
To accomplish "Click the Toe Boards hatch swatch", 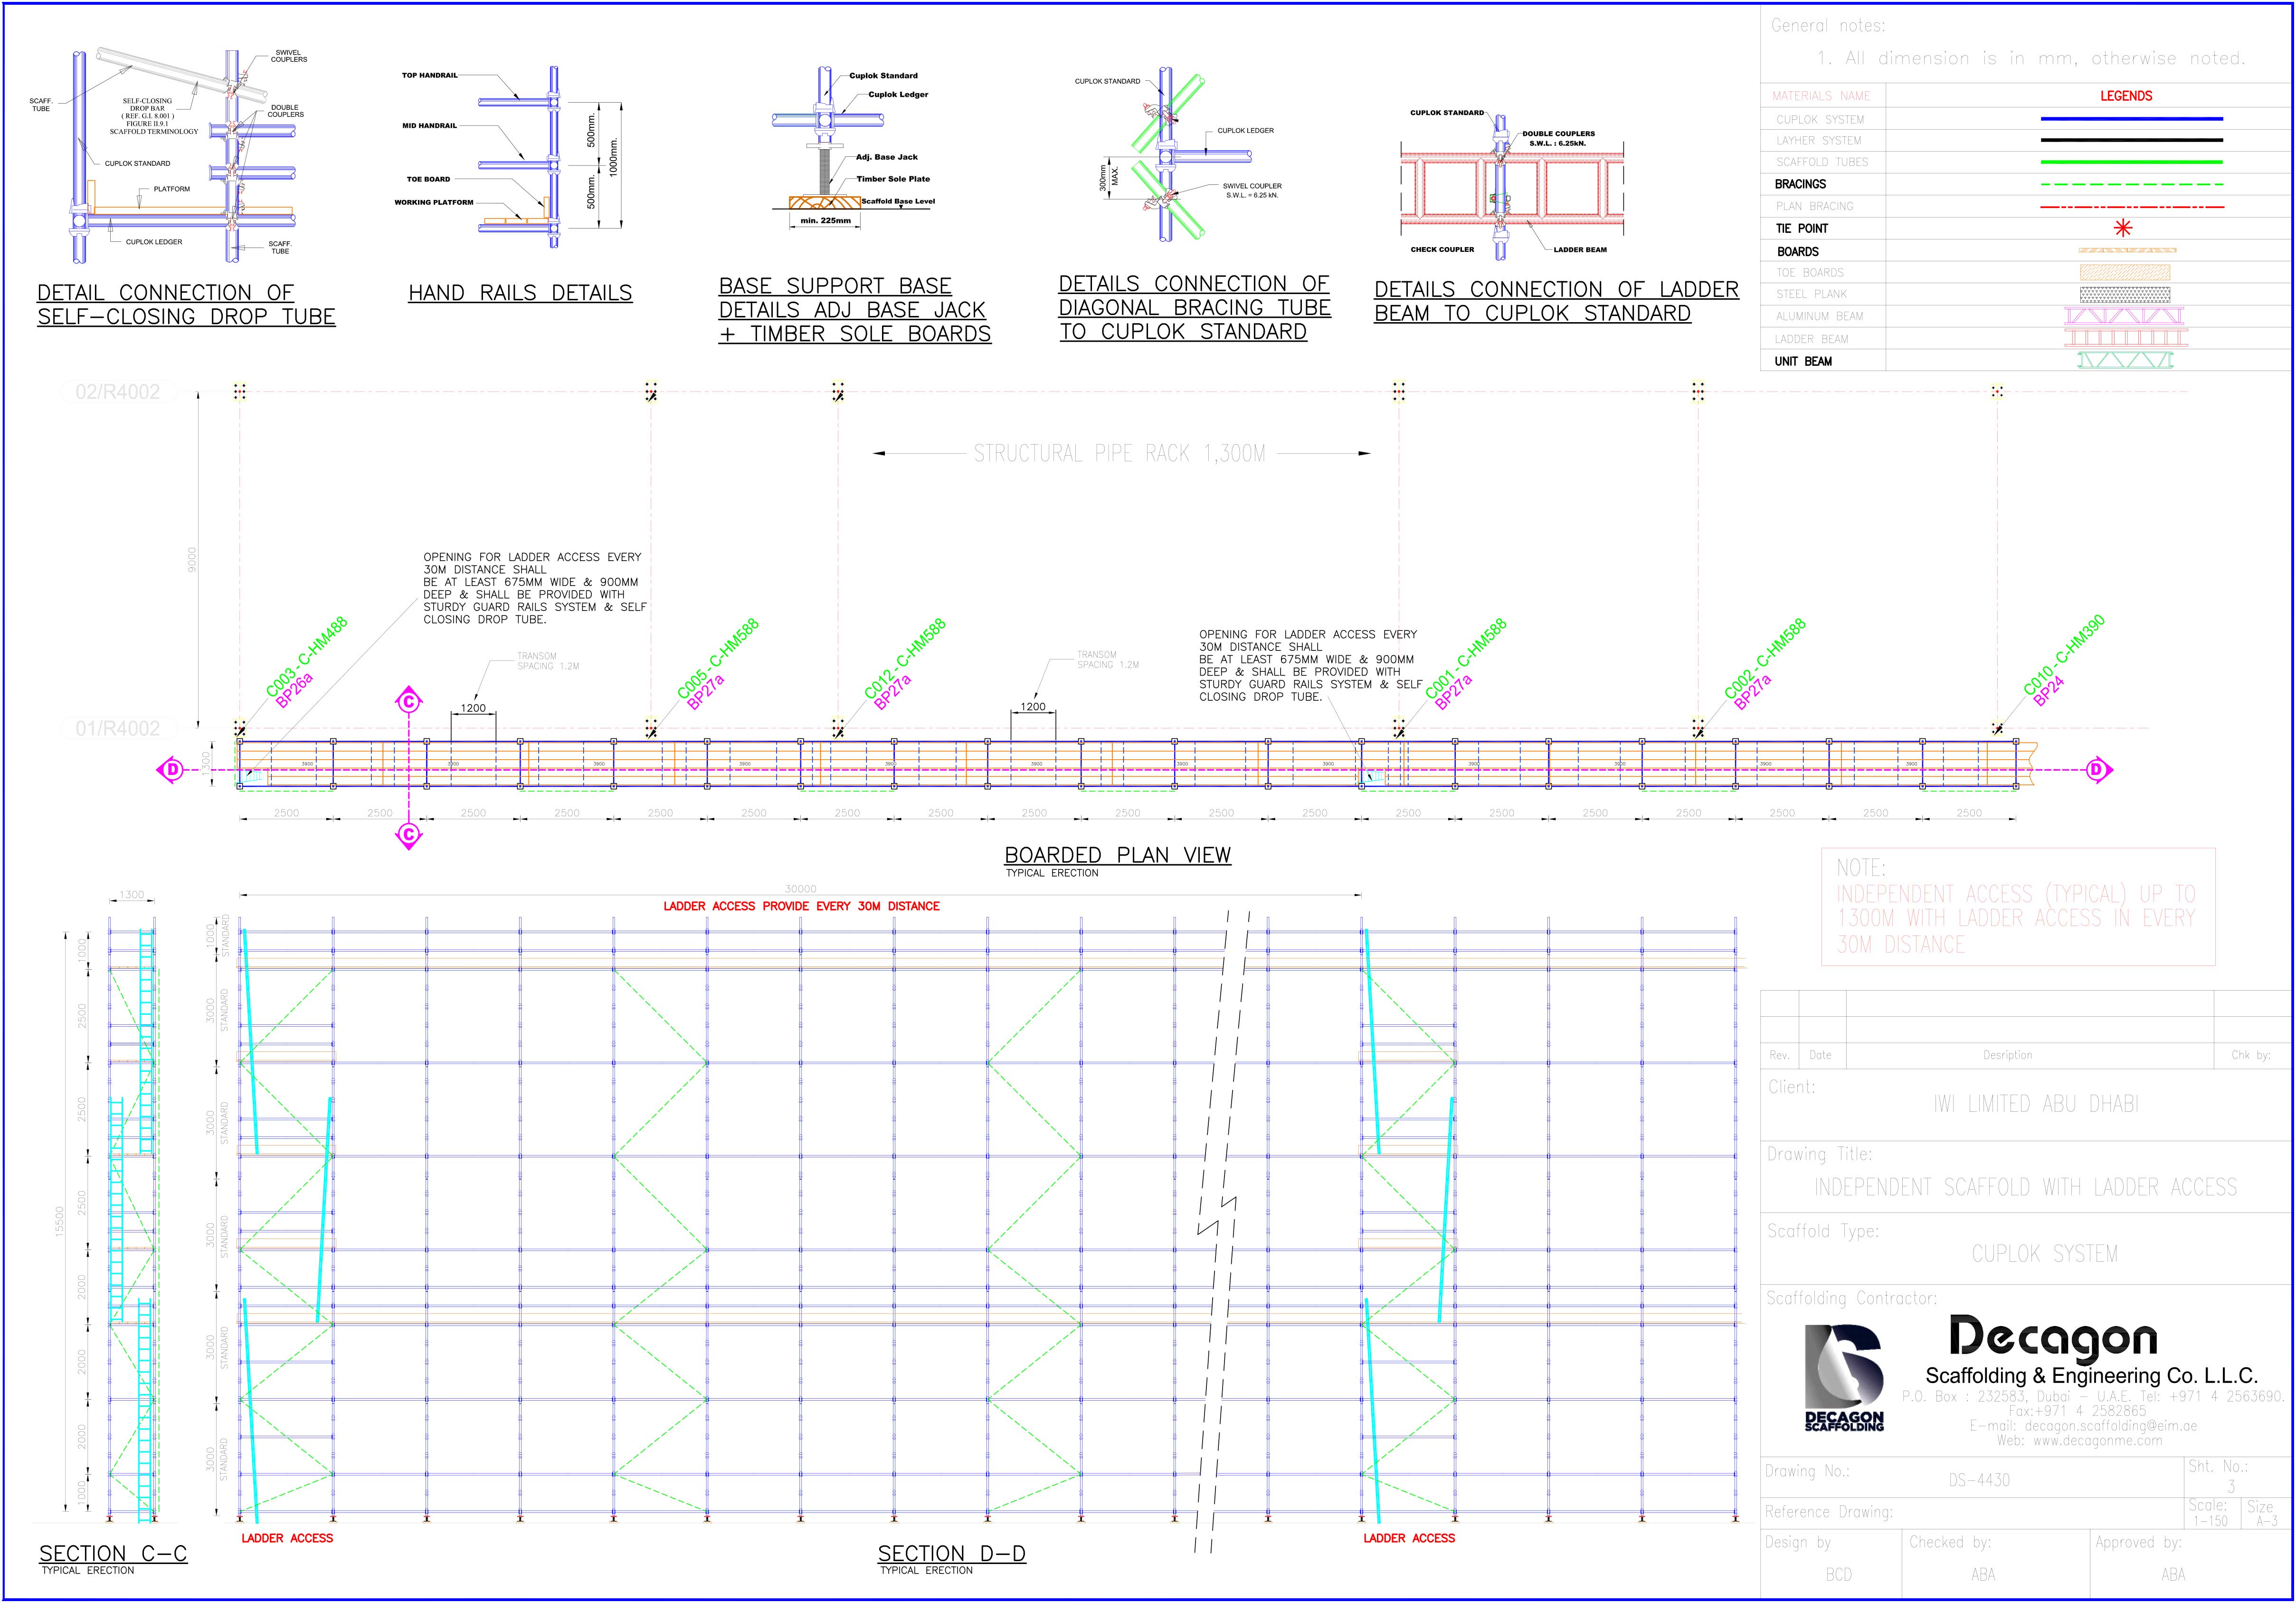I will [x=2124, y=272].
